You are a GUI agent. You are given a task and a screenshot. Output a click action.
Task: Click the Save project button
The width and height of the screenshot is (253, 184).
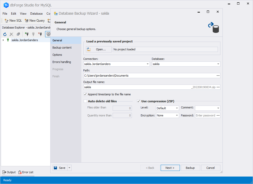(x=60, y=168)
